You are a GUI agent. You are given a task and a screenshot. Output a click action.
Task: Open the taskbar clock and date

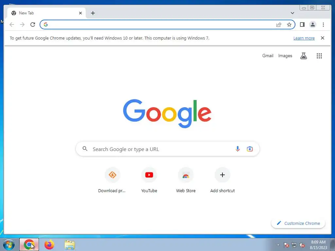pyautogui.click(x=318, y=245)
